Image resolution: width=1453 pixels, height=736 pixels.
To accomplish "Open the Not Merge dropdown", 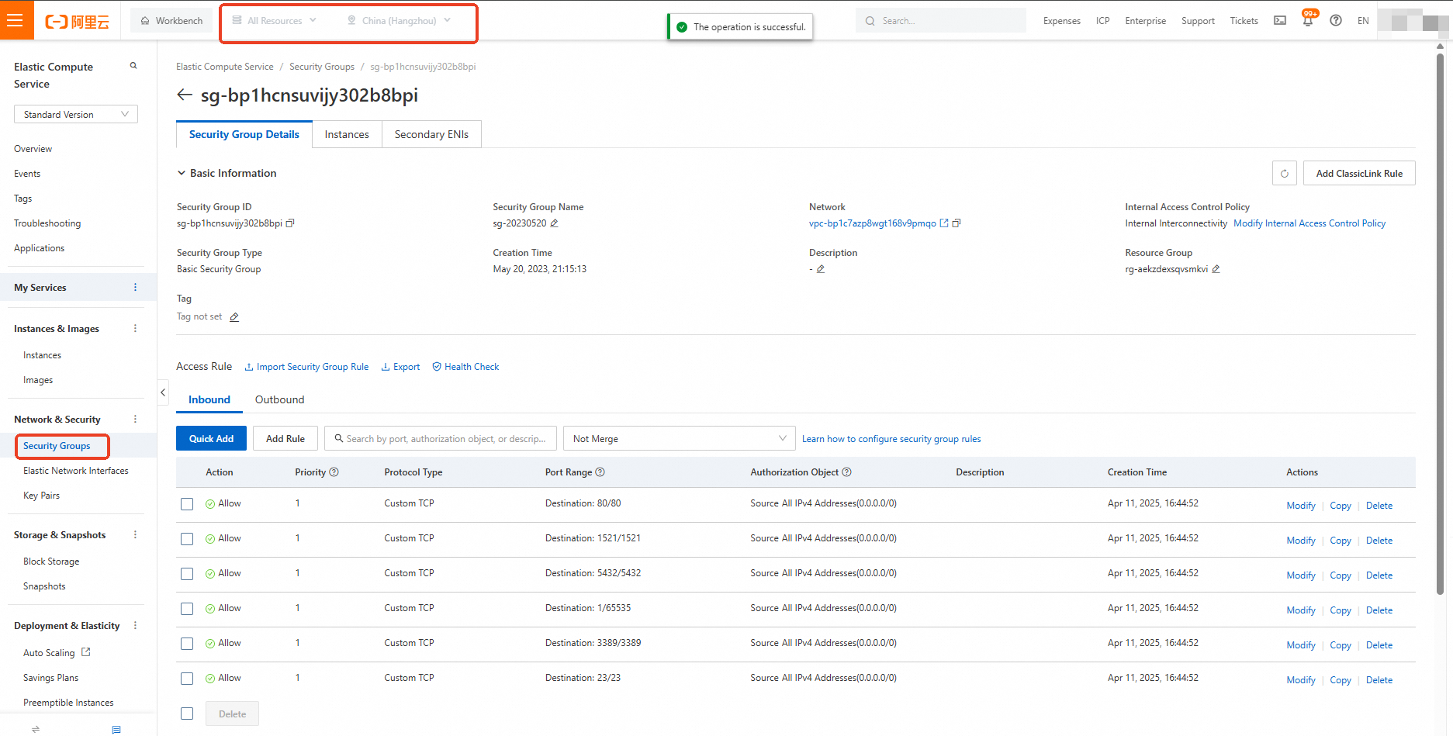I will click(679, 439).
